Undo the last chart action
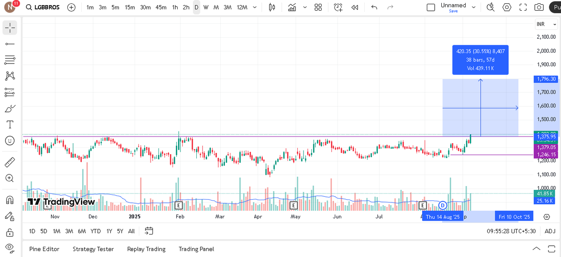The image size is (561, 257). click(374, 7)
